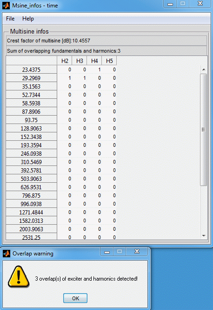Image resolution: width=213 pixels, height=310 pixels.
Task: Select row header 193.3594
Action: click(31, 145)
